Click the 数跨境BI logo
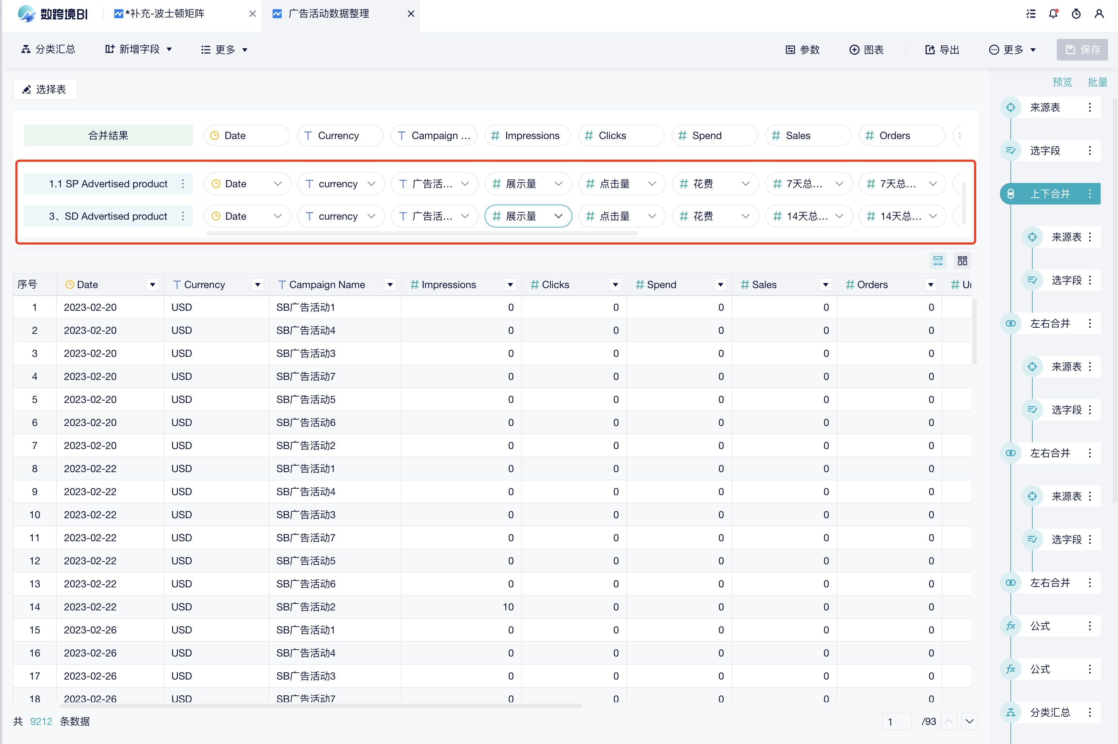1118x744 pixels. pyautogui.click(x=53, y=14)
